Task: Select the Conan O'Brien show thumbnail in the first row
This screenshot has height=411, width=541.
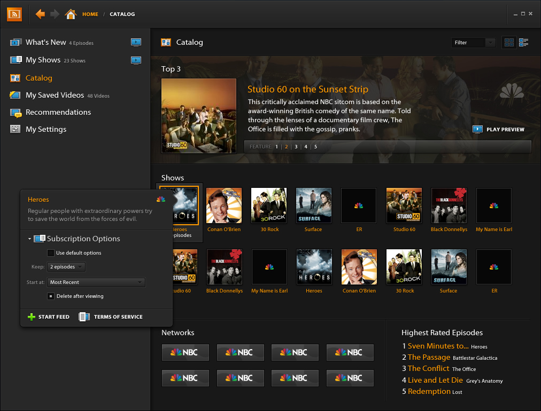Action: click(224, 206)
